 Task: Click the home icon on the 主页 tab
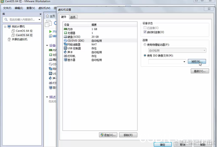(47, 16)
